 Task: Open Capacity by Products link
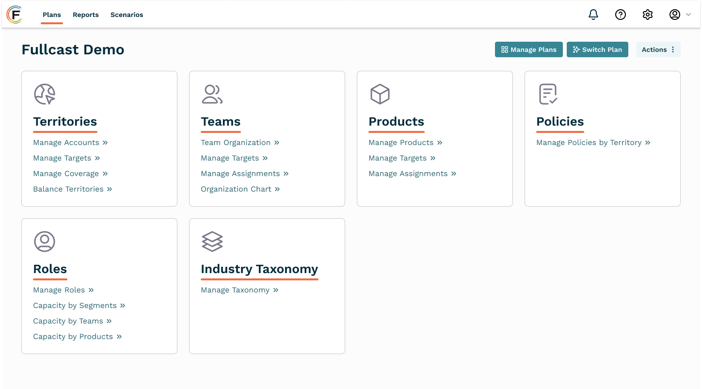tap(78, 337)
